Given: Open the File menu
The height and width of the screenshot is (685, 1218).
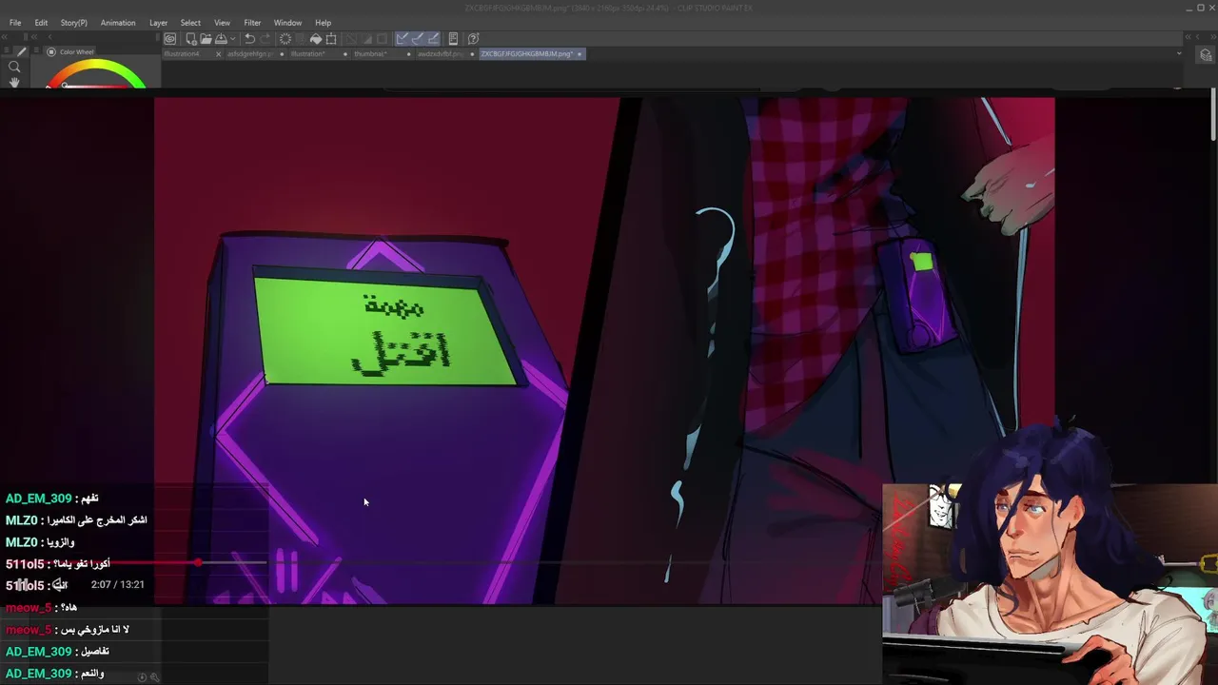Looking at the screenshot, I should tap(15, 23).
